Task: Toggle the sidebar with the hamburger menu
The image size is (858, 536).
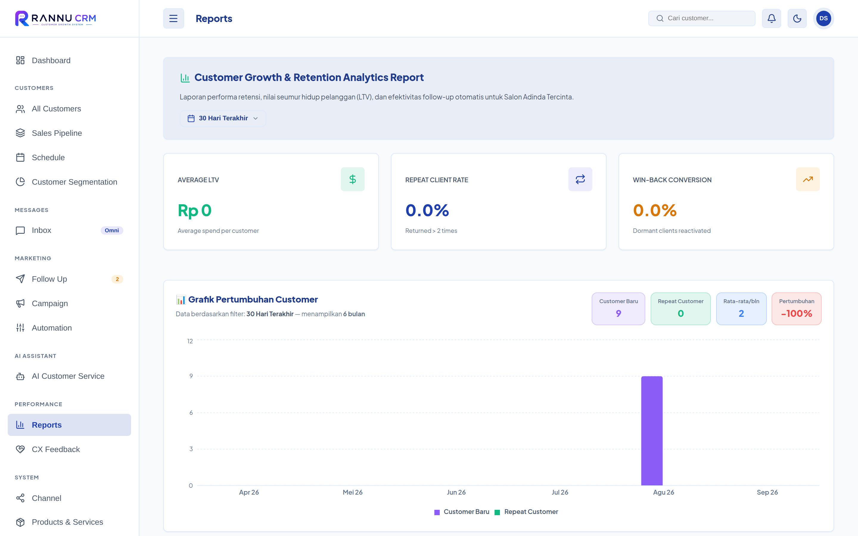Action: click(x=173, y=18)
